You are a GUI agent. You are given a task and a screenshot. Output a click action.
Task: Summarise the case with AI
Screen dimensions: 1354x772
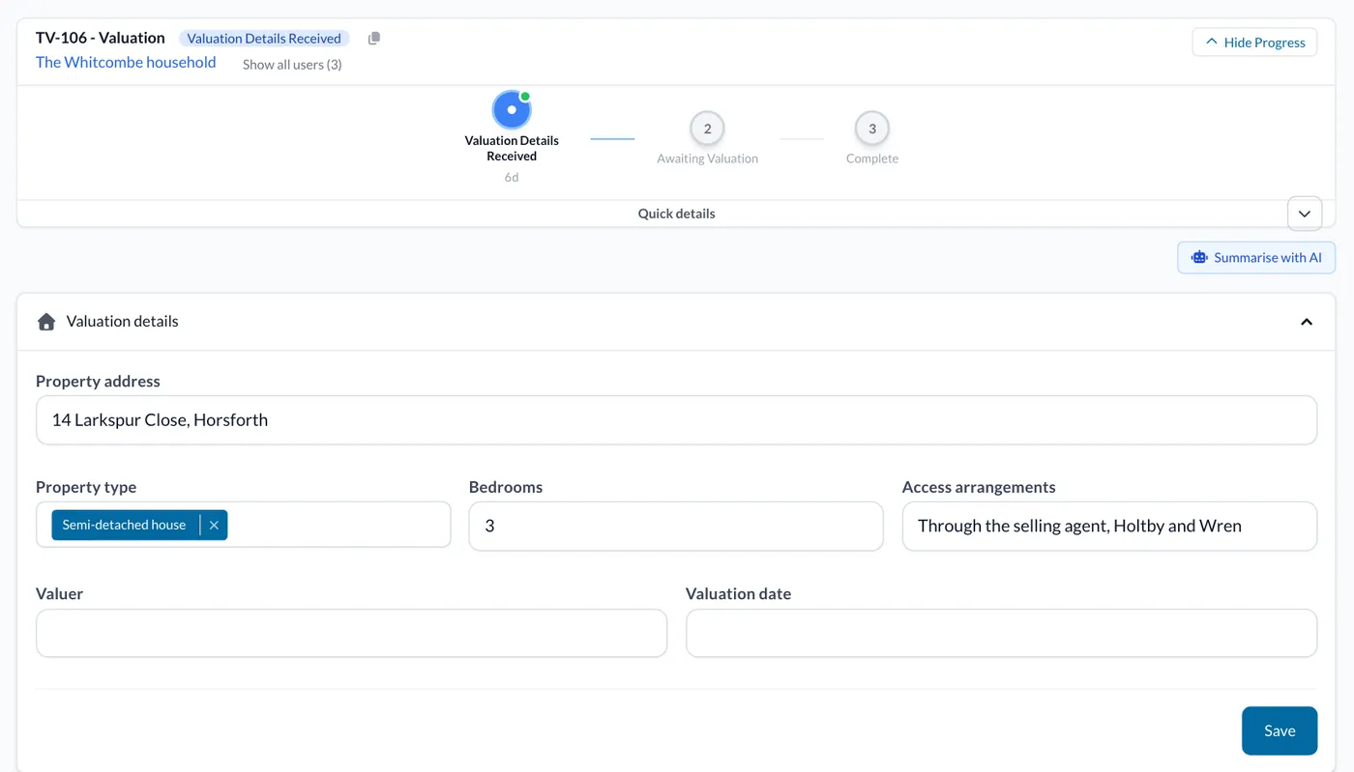click(1256, 258)
